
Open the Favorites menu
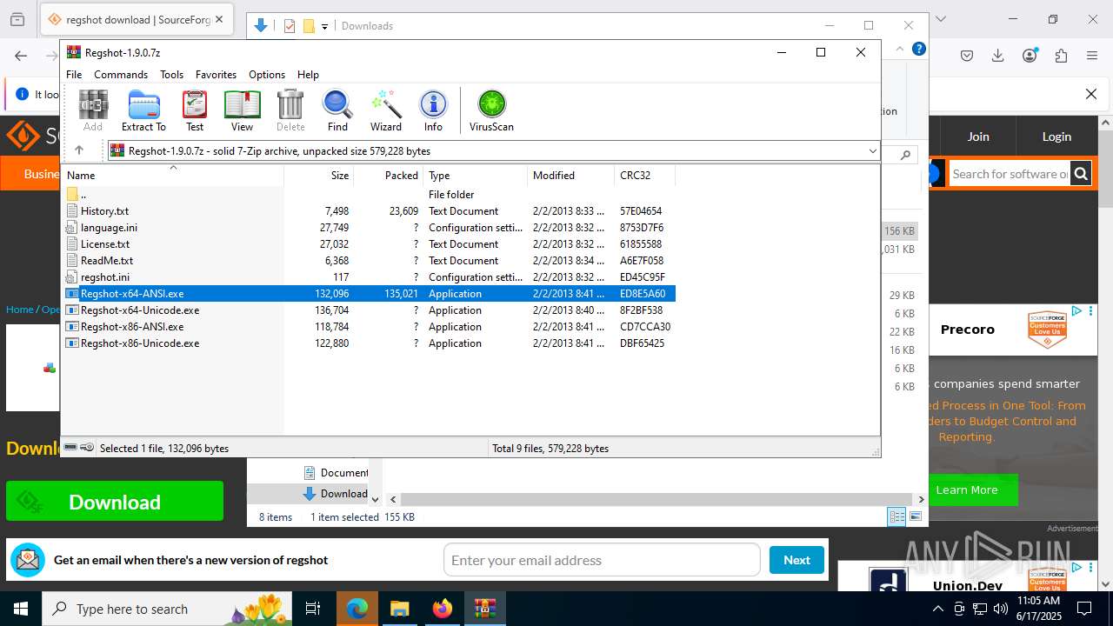point(216,75)
